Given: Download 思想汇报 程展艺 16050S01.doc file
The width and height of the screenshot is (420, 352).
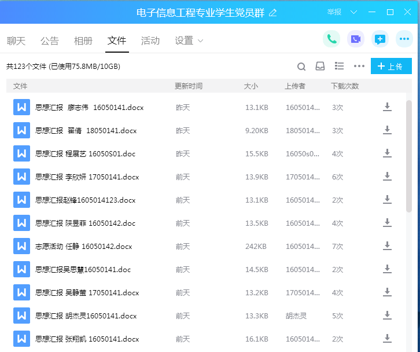Looking at the screenshot, I should (387, 153).
